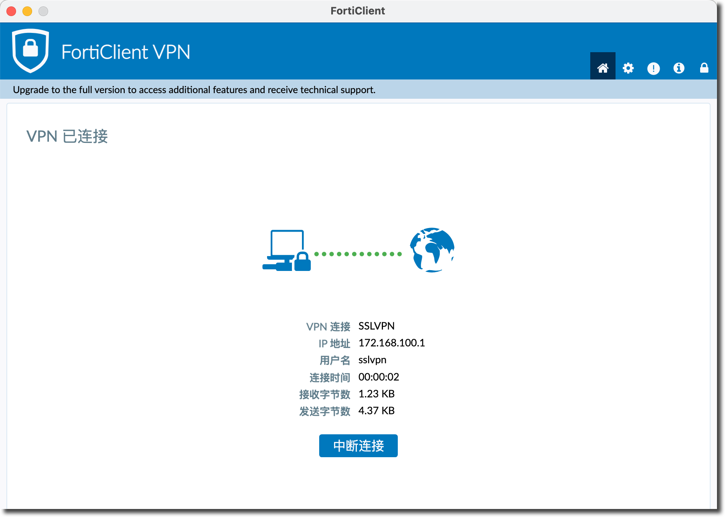Click the computer with lock icon
Image resolution: width=725 pixels, height=517 pixels.
[x=287, y=250]
